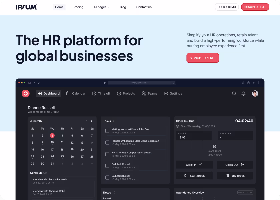Click the browser forward arrow

39,83
